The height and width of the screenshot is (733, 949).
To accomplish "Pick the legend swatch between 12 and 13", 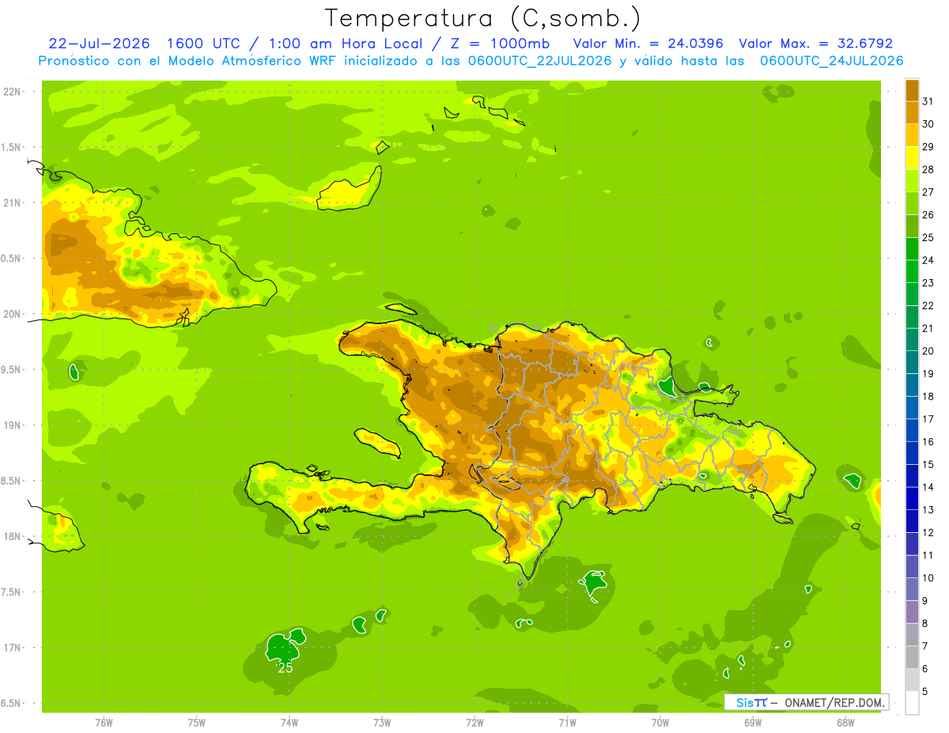I will 912,522.
